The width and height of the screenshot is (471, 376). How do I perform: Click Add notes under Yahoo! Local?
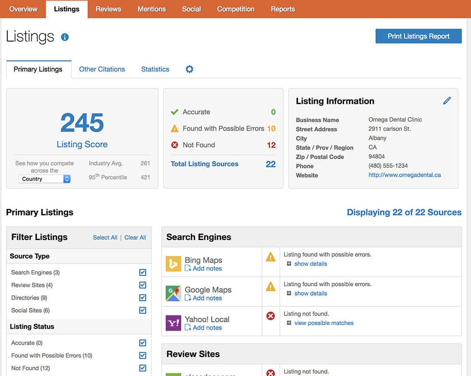click(207, 327)
